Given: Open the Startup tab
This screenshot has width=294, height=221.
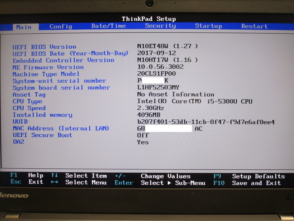Looking at the screenshot, I should tap(208, 26).
